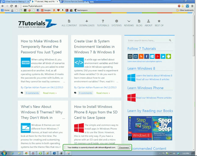Click the first email envelope follow icon
This screenshot has width=197, height=156.
(x=130, y=57)
